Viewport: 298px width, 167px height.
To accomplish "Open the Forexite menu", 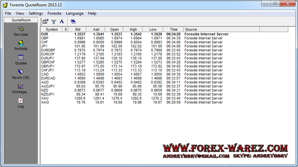I will point(54,13).
